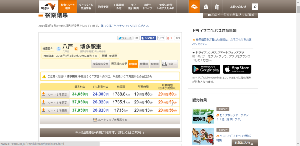Click ルートマップを表示する button
The image size is (300, 146).
pos(110,120)
